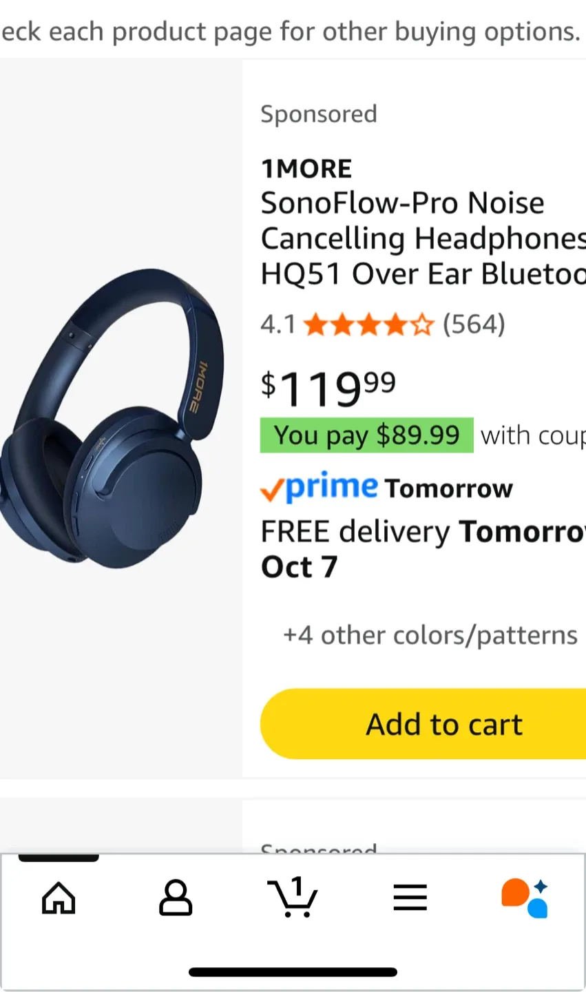Viewport: 586px width, 992px height.
Task: Open the (564) reviews count
Action: click(x=474, y=324)
